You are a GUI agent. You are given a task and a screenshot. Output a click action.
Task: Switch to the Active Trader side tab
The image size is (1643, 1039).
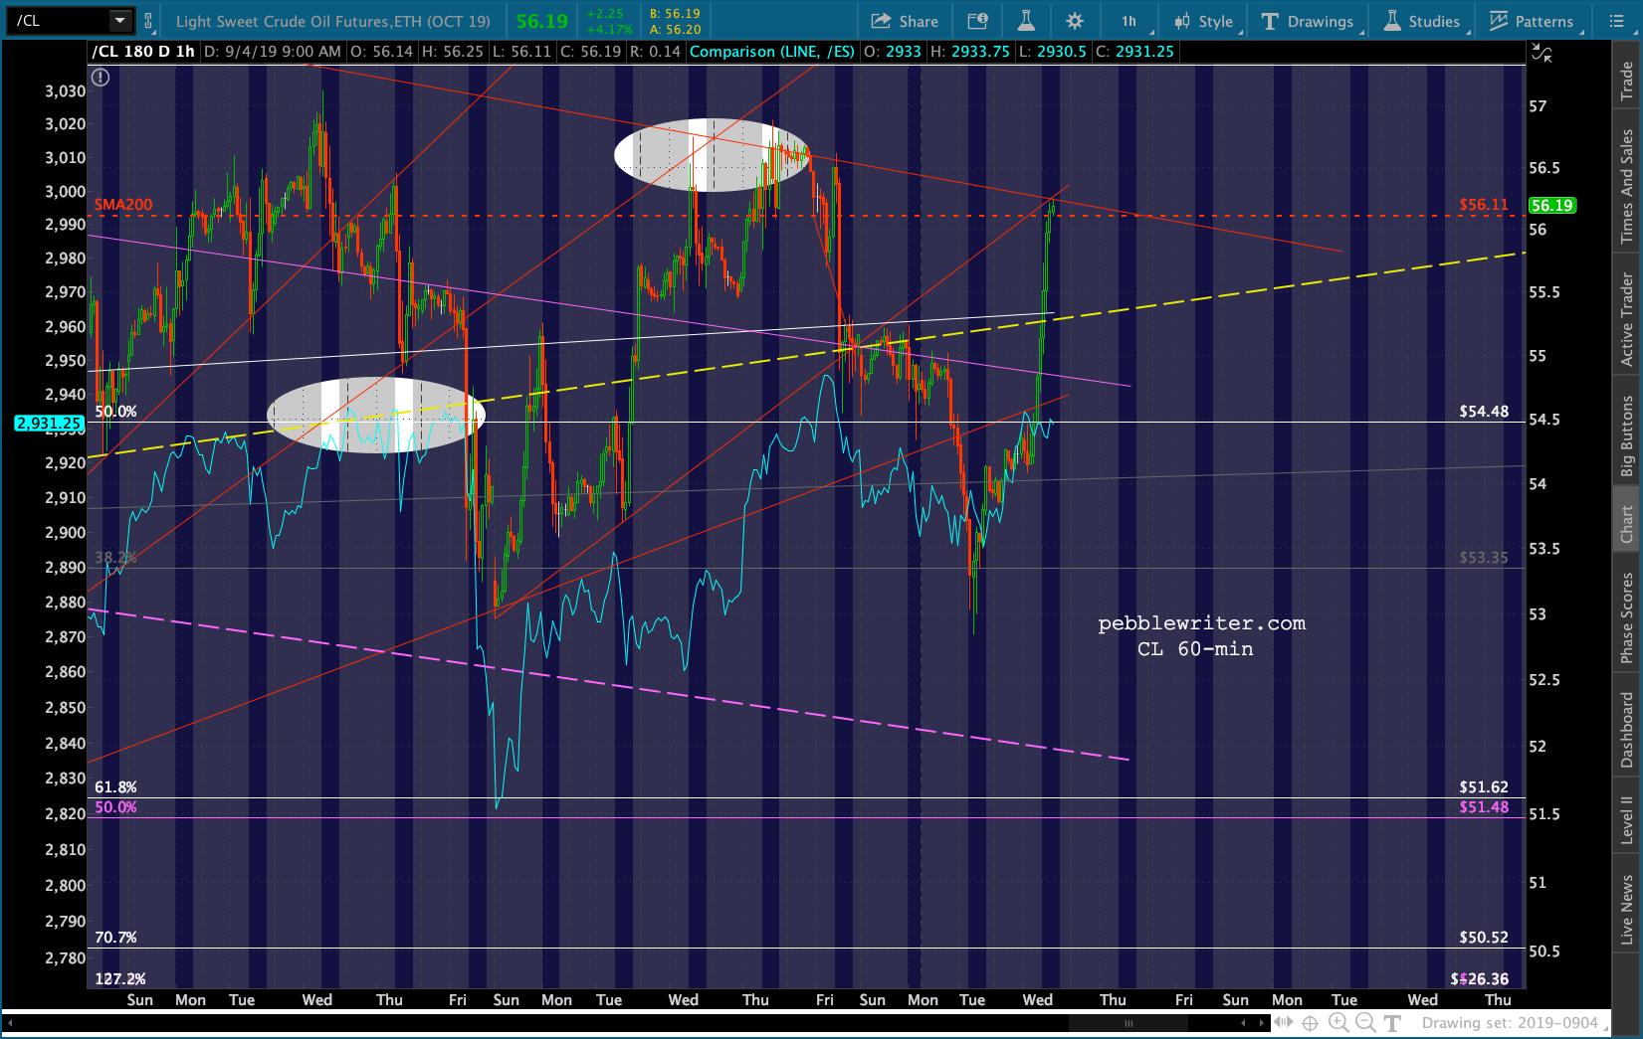pos(1627,319)
